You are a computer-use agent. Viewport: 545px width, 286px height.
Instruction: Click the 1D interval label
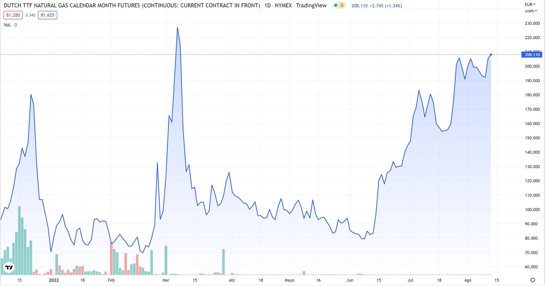(267, 5)
